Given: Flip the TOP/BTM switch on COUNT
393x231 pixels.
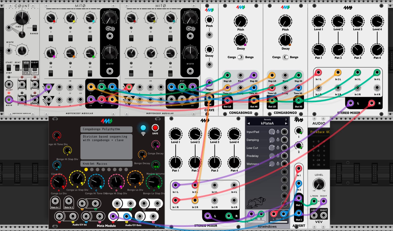Looking at the screenshot, I should (x=26, y=67).
